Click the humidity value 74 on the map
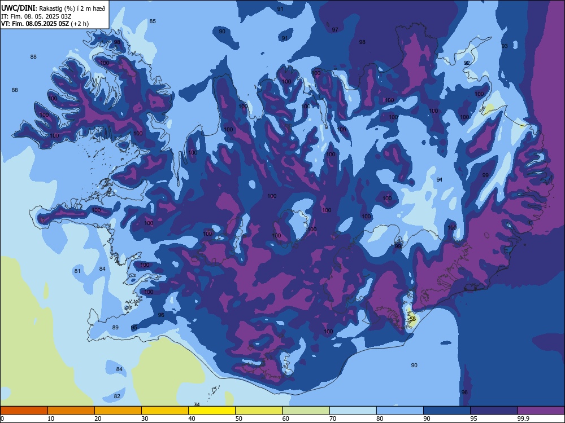Screen dimensions: 565x423 [197, 404]
